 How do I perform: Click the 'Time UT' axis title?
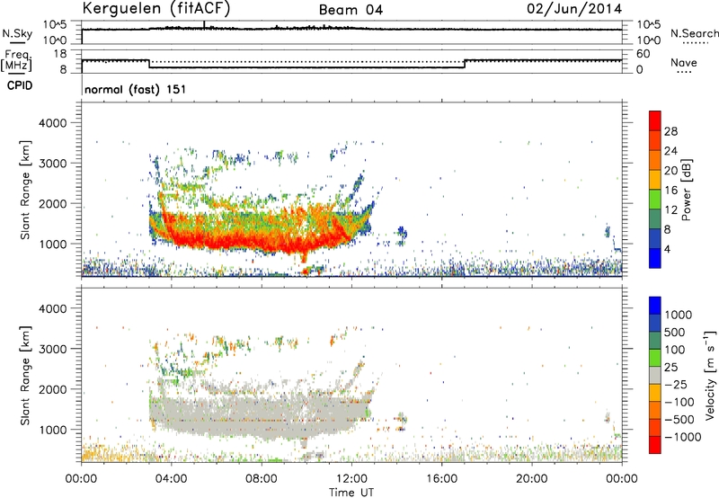(x=351, y=493)
